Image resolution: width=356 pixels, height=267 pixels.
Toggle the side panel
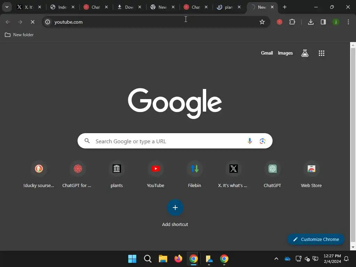click(x=323, y=22)
